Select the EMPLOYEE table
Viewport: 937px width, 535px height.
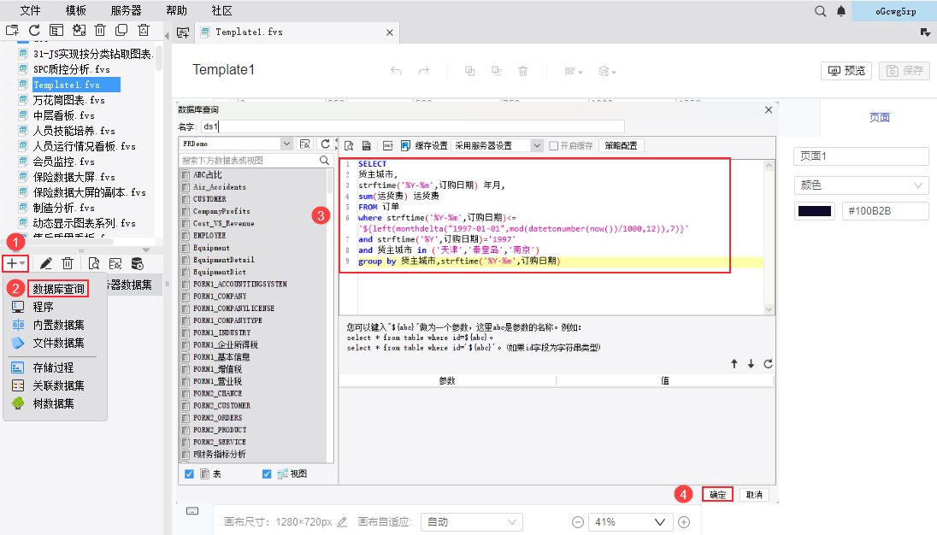point(209,235)
